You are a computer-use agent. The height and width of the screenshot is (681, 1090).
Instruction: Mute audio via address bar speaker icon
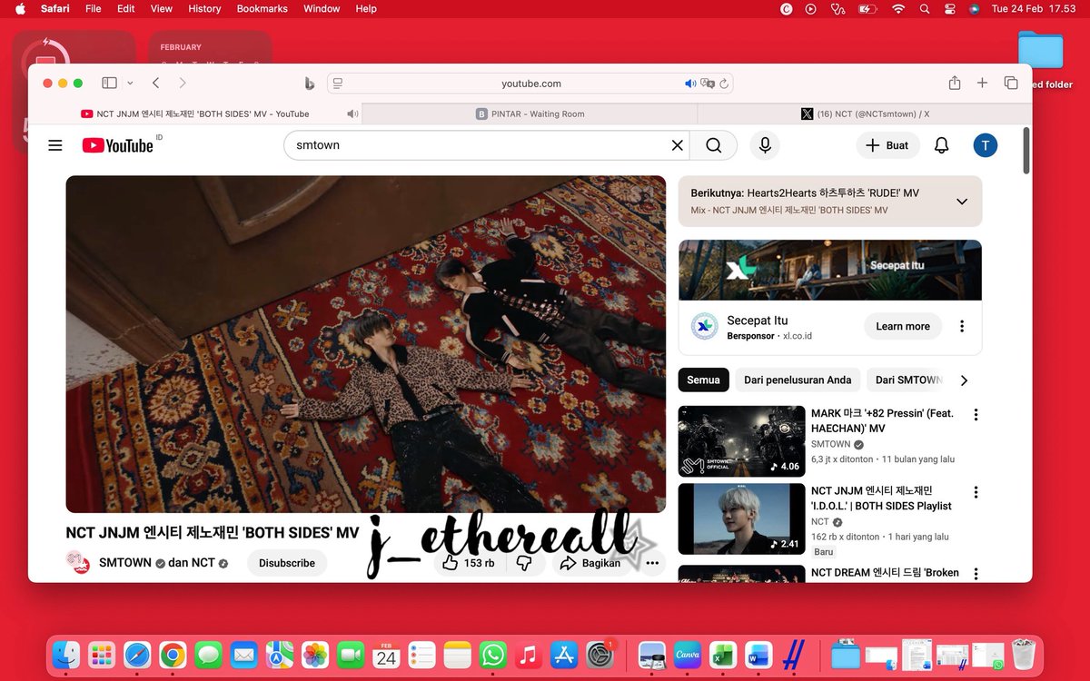(690, 84)
